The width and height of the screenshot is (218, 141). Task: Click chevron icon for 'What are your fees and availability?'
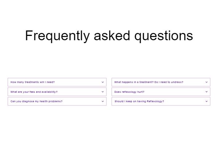[102, 92]
